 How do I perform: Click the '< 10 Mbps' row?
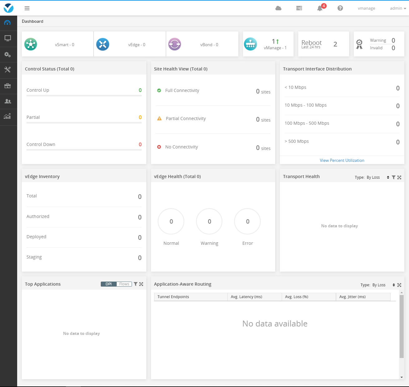[x=342, y=88]
